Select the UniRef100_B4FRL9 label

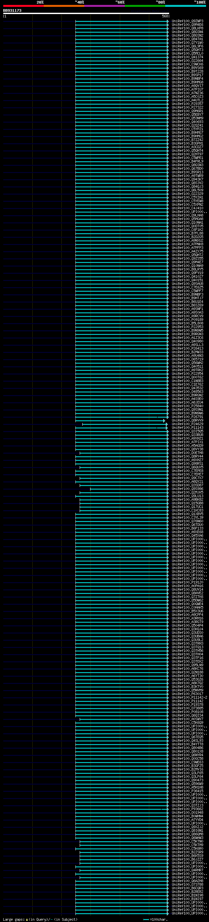187,162
